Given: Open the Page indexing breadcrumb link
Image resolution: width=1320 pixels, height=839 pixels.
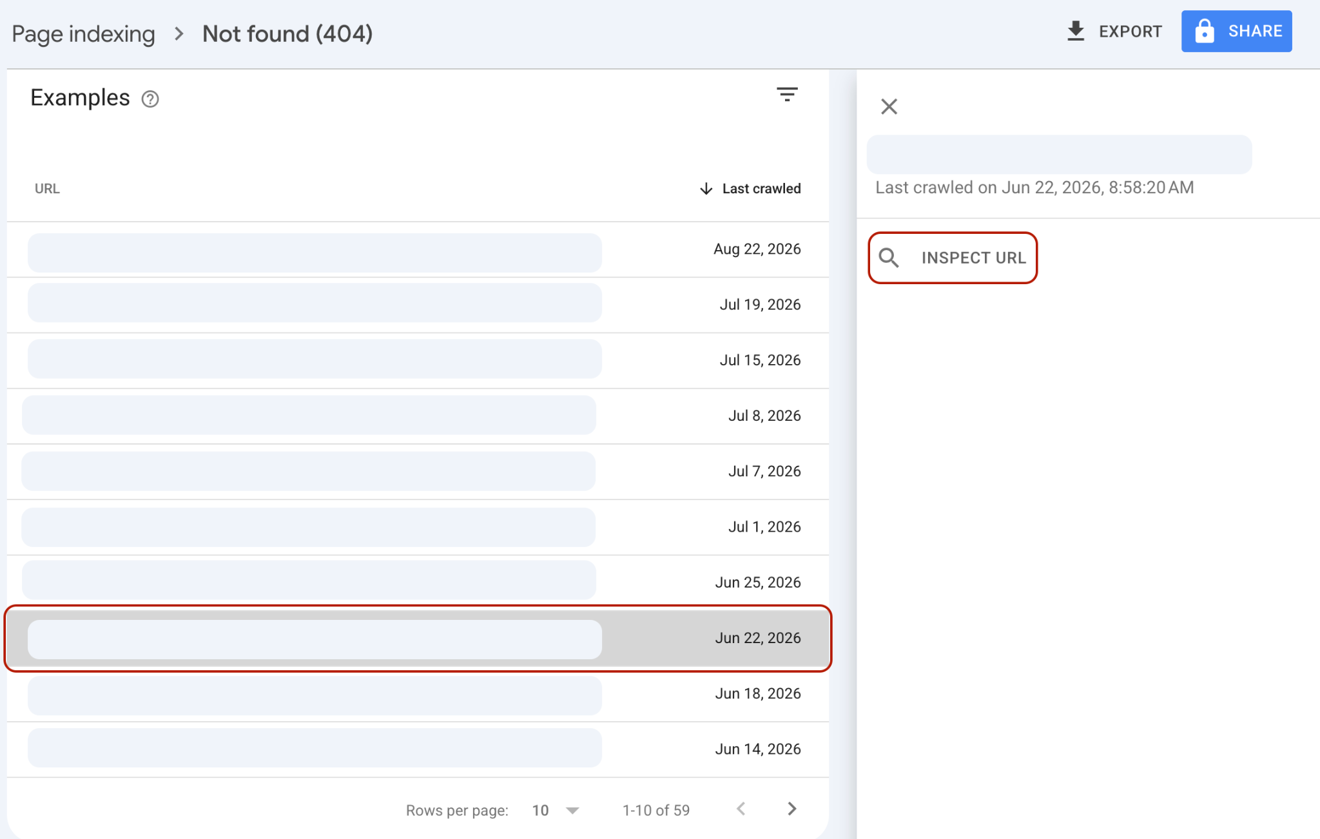Looking at the screenshot, I should point(84,34).
